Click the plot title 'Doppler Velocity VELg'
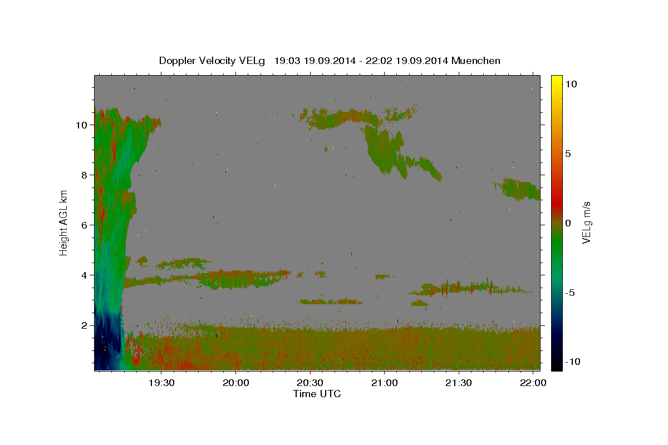 tap(213, 61)
